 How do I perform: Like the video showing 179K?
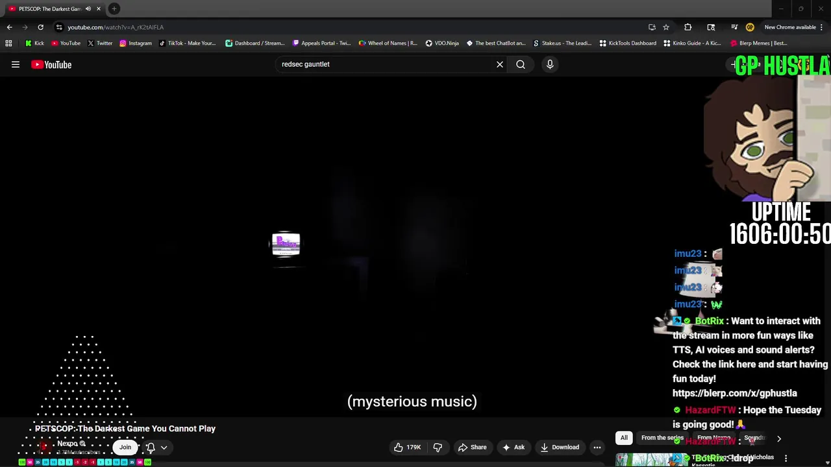coord(408,447)
